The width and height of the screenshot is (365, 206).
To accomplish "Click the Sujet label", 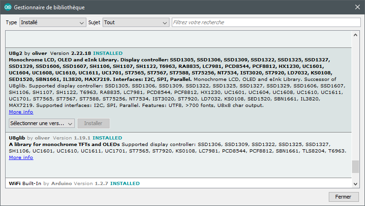I will coord(94,22).
